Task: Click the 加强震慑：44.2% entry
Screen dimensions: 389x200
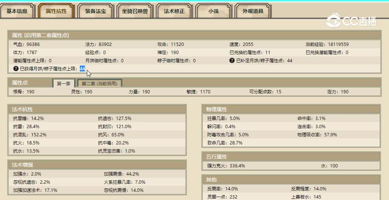Action: point(121,174)
